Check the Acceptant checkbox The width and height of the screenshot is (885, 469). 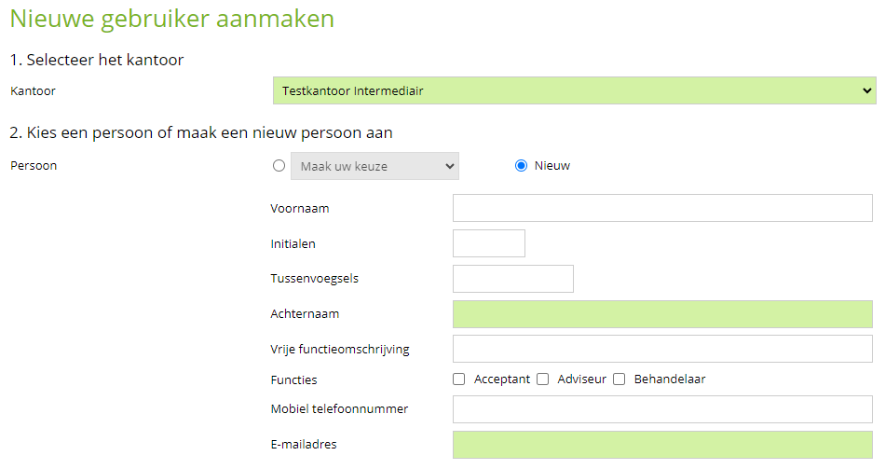[x=459, y=379]
